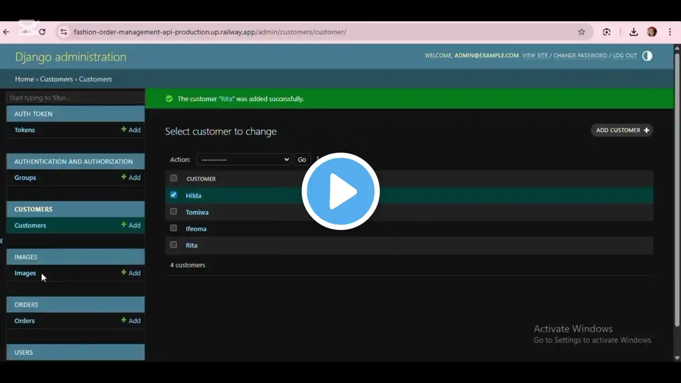Click the "Select customer to change" heading

click(x=221, y=131)
